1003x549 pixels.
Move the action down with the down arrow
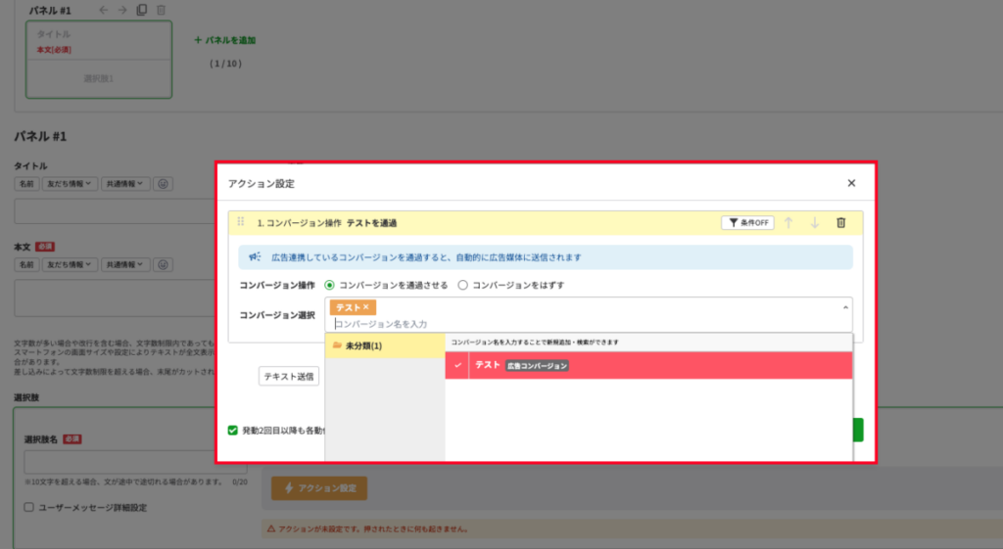[x=814, y=223]
